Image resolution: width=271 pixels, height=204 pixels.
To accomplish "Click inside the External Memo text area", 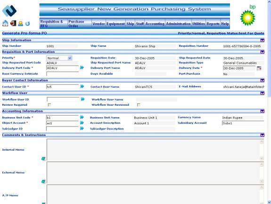I will (153, 173).
